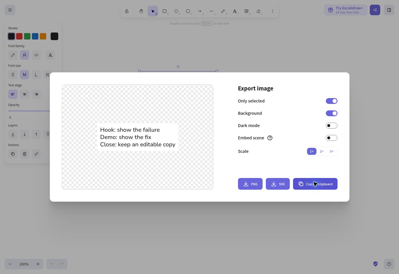Click the Opacity slider track
Viewport: 399px width, 274px height.
coord(29,111)
